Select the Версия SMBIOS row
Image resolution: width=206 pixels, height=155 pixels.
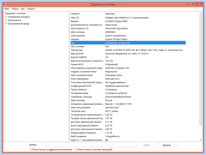pyautogui.click(x=128, y=57)
